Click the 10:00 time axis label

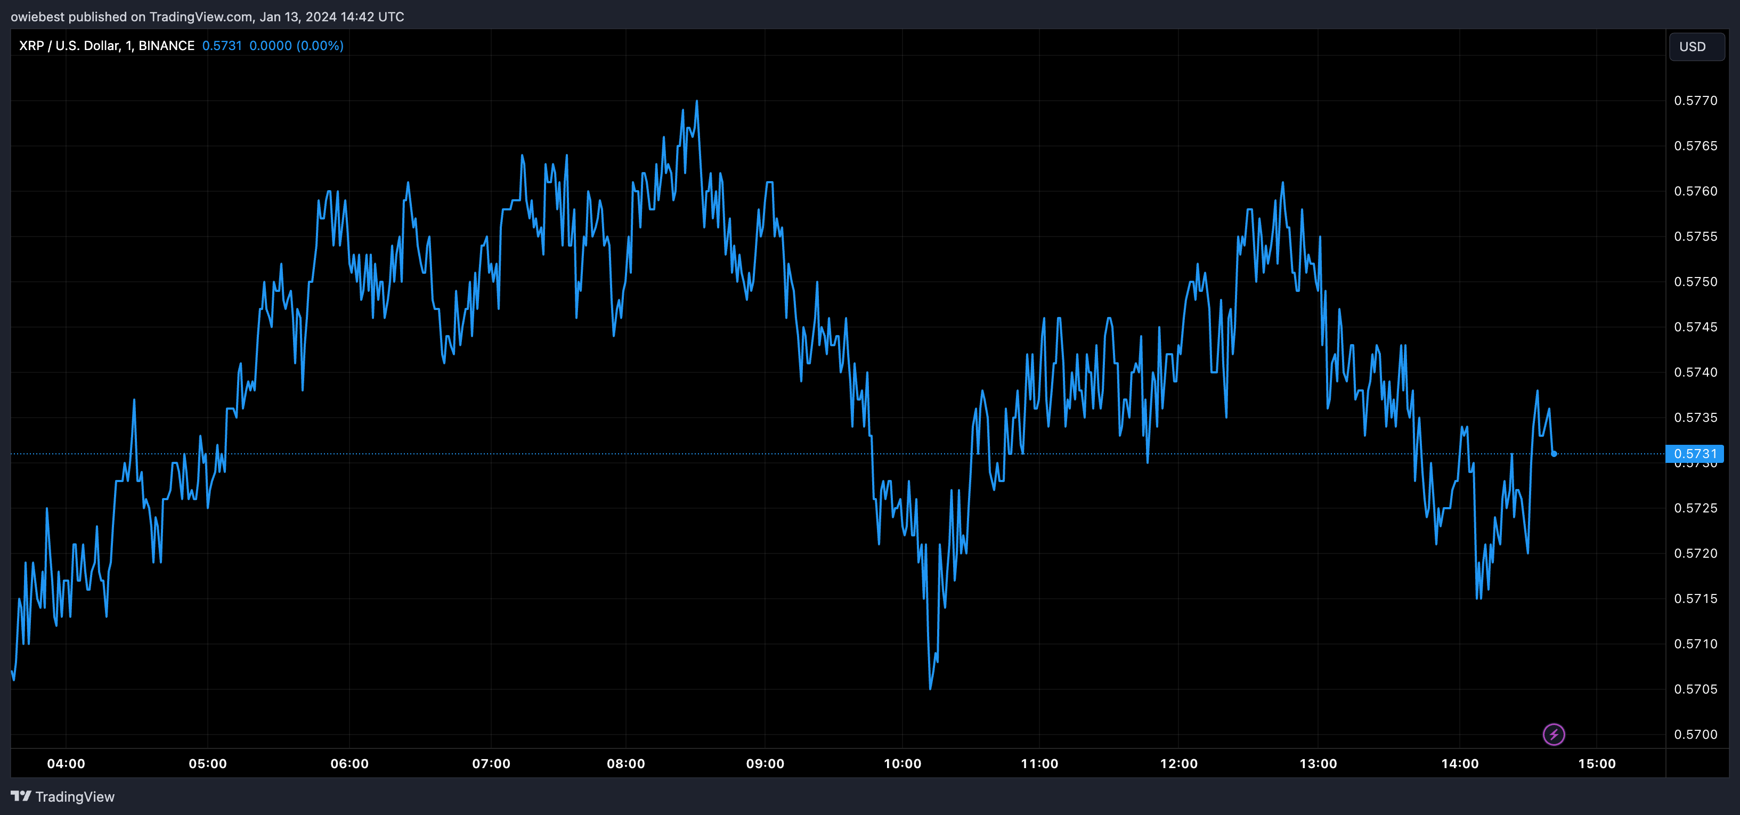click(x=902, y=764)
